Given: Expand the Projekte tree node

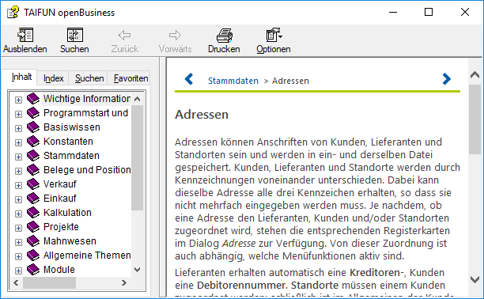Looking at the screenshot, I should (x=18, y=228).
